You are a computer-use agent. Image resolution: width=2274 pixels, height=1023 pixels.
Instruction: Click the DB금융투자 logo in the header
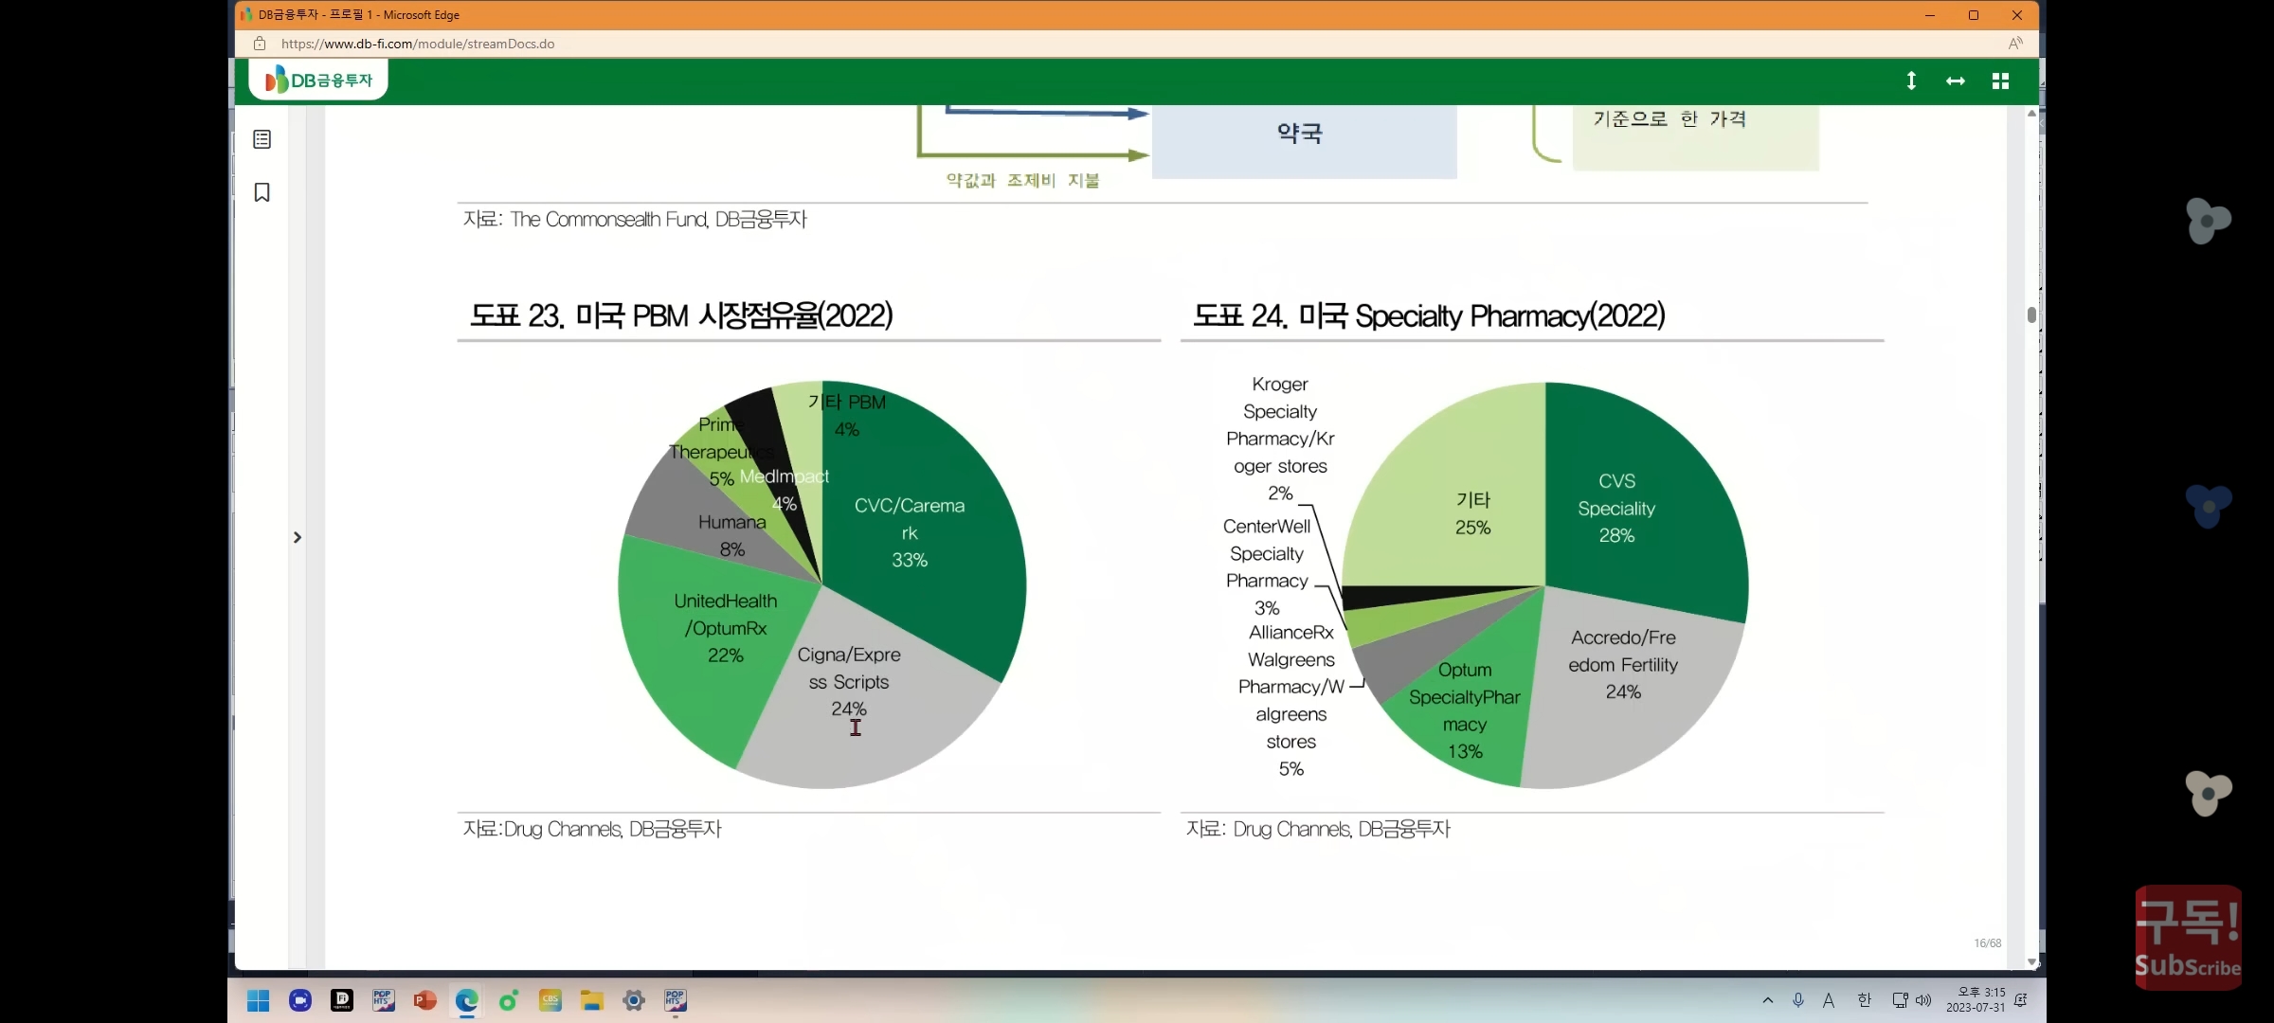click(318, 81)
